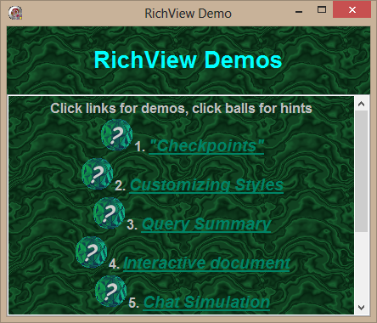
Task: Open the Query Summary demo link
Action: click(x=206, y=224)
